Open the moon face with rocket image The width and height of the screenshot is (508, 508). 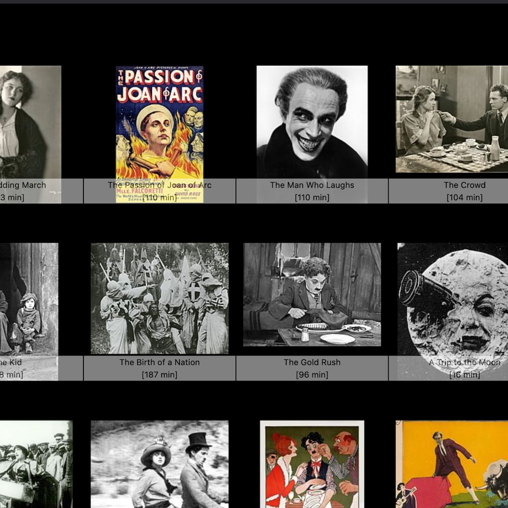(453, 299)
